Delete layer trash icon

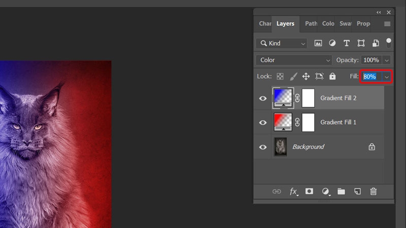click(x=374, y=192)
